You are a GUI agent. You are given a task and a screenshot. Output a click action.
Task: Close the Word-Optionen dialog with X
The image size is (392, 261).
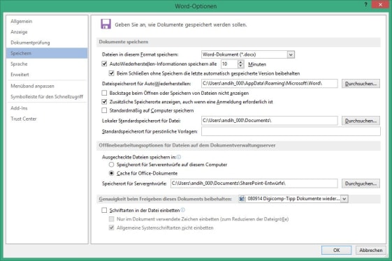tap(380, 4)
